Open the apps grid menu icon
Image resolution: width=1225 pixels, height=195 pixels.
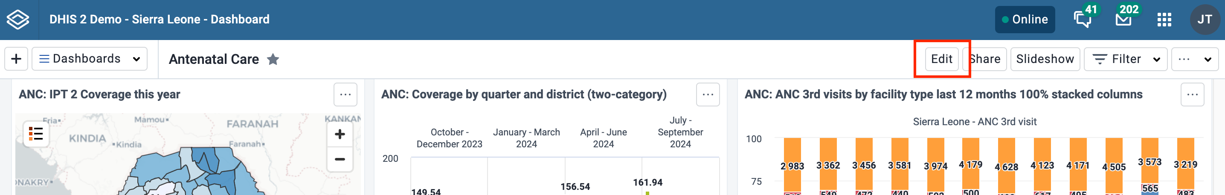(x=1164, y=20)
